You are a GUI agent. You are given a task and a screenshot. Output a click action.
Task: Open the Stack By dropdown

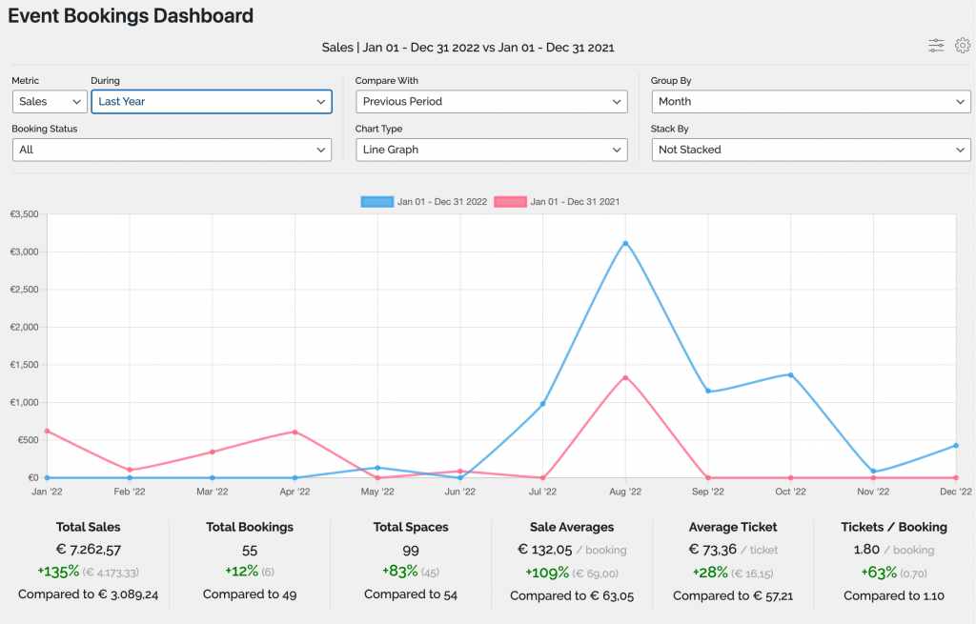point(810,150)
